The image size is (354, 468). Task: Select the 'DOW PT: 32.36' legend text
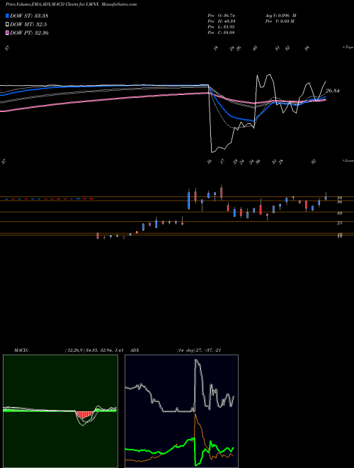click(x=29, y=33)
